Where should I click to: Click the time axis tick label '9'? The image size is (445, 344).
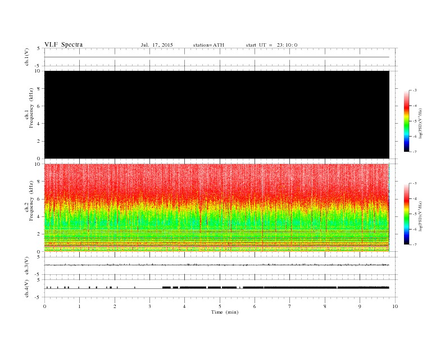tap(360, 306)
